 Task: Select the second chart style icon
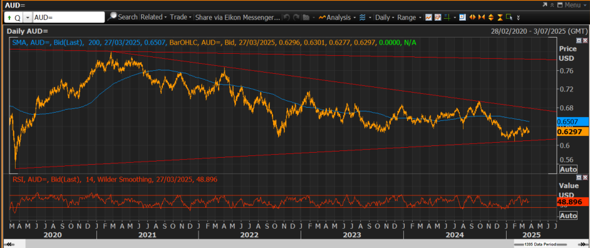click(x=438, y=18)
